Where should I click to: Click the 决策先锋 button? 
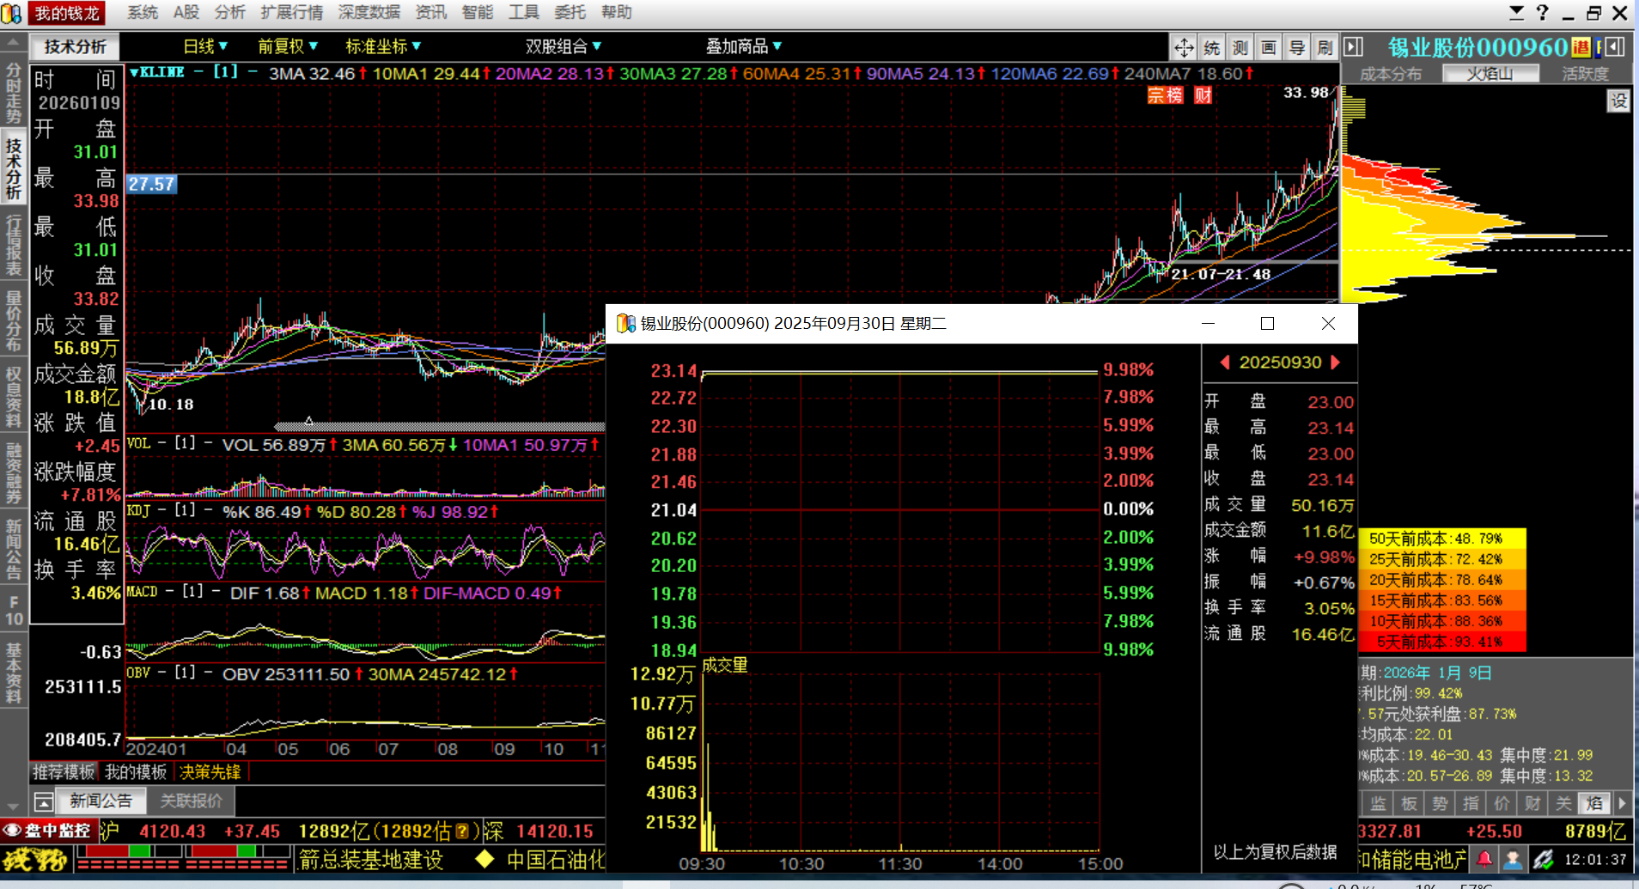210,772
